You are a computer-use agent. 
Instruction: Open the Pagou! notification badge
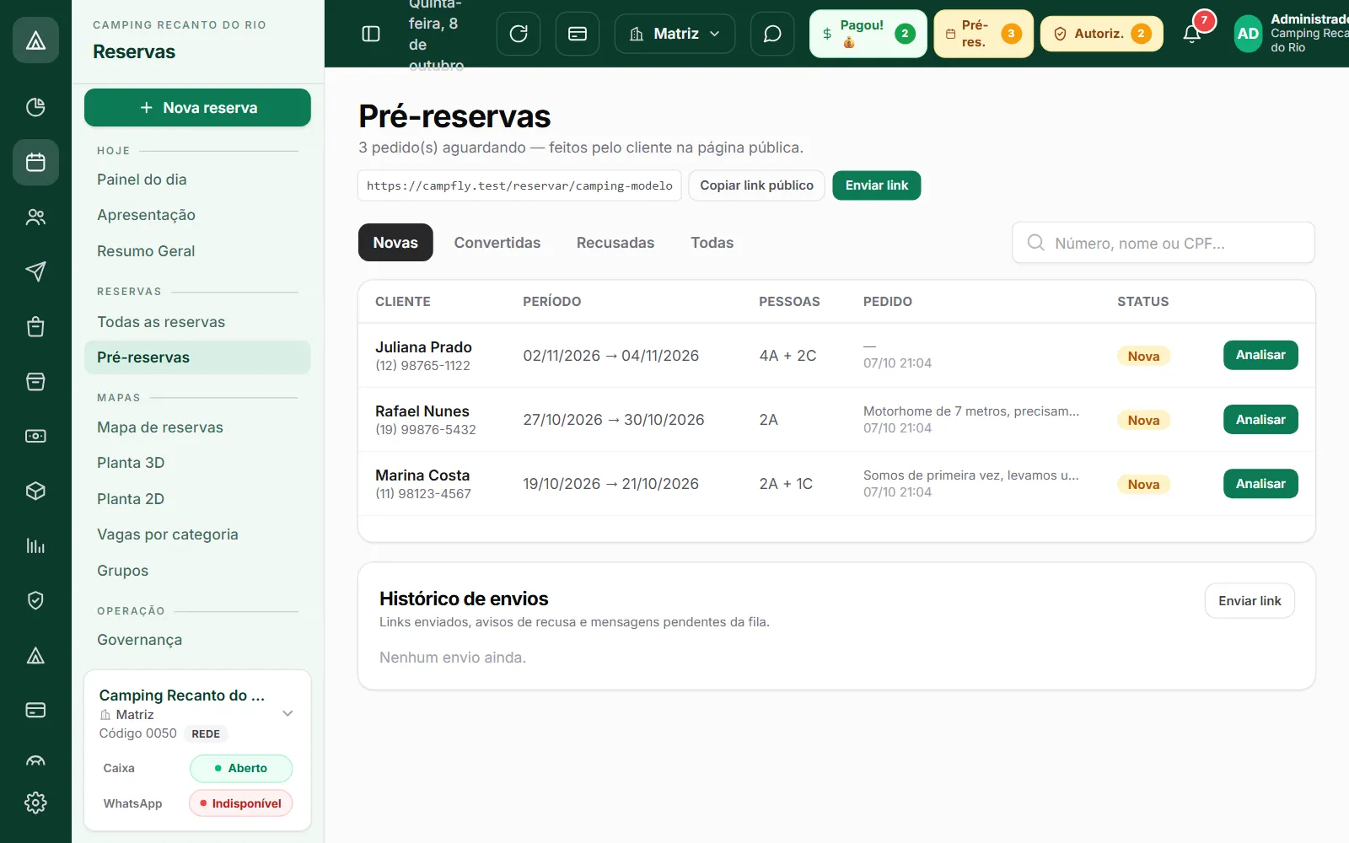(868, 34)
